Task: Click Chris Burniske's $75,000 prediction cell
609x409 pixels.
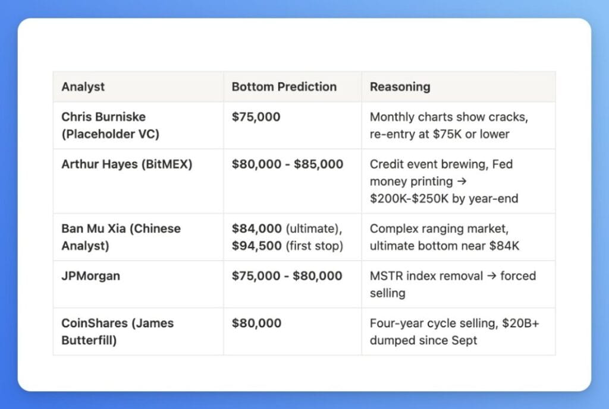Action: click(x=256, y=117)
